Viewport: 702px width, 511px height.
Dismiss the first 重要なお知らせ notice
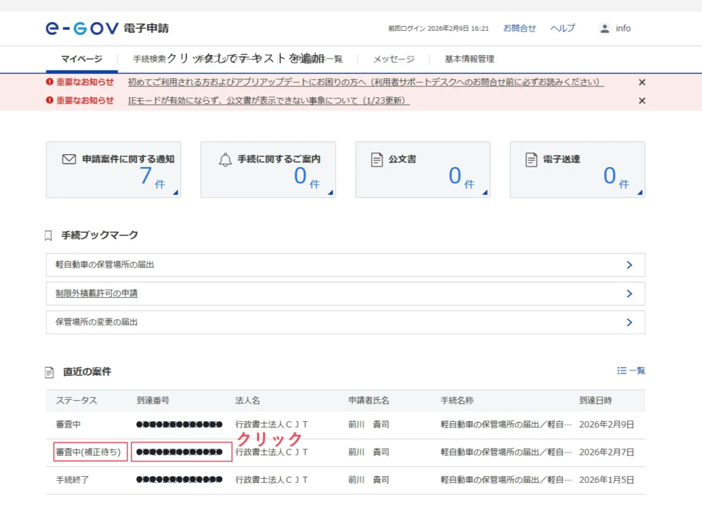pyautogui.click(x=642, y=82)
